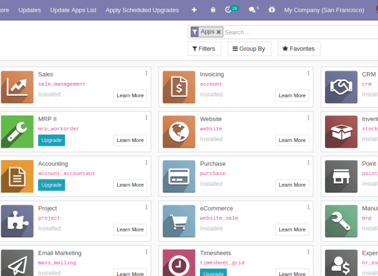This screenshot has height=276, width=378.
Task: Remove the Apps filter facet
Action: pyautogui.click(x=219, y=32)
